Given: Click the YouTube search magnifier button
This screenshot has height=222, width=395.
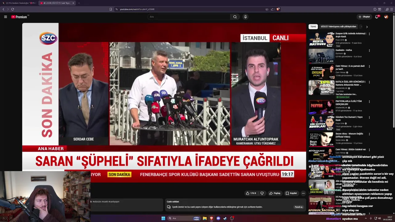Looking at the screenshot, I should (235, 17).
